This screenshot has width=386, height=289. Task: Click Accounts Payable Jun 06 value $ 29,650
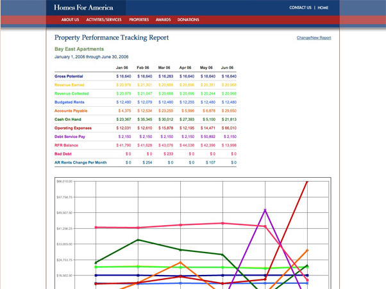pos(229,111)
